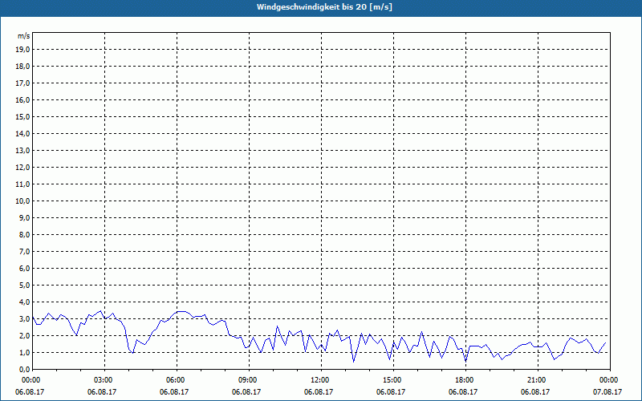Select the 8,0 y-axis label
This screenshot has width=642, height=401.
pos(24,234)
